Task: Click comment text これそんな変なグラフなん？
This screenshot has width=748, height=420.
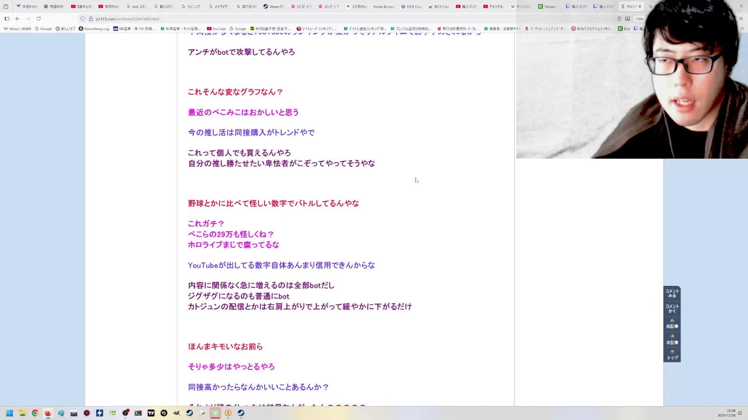Action: pos(236,92)
